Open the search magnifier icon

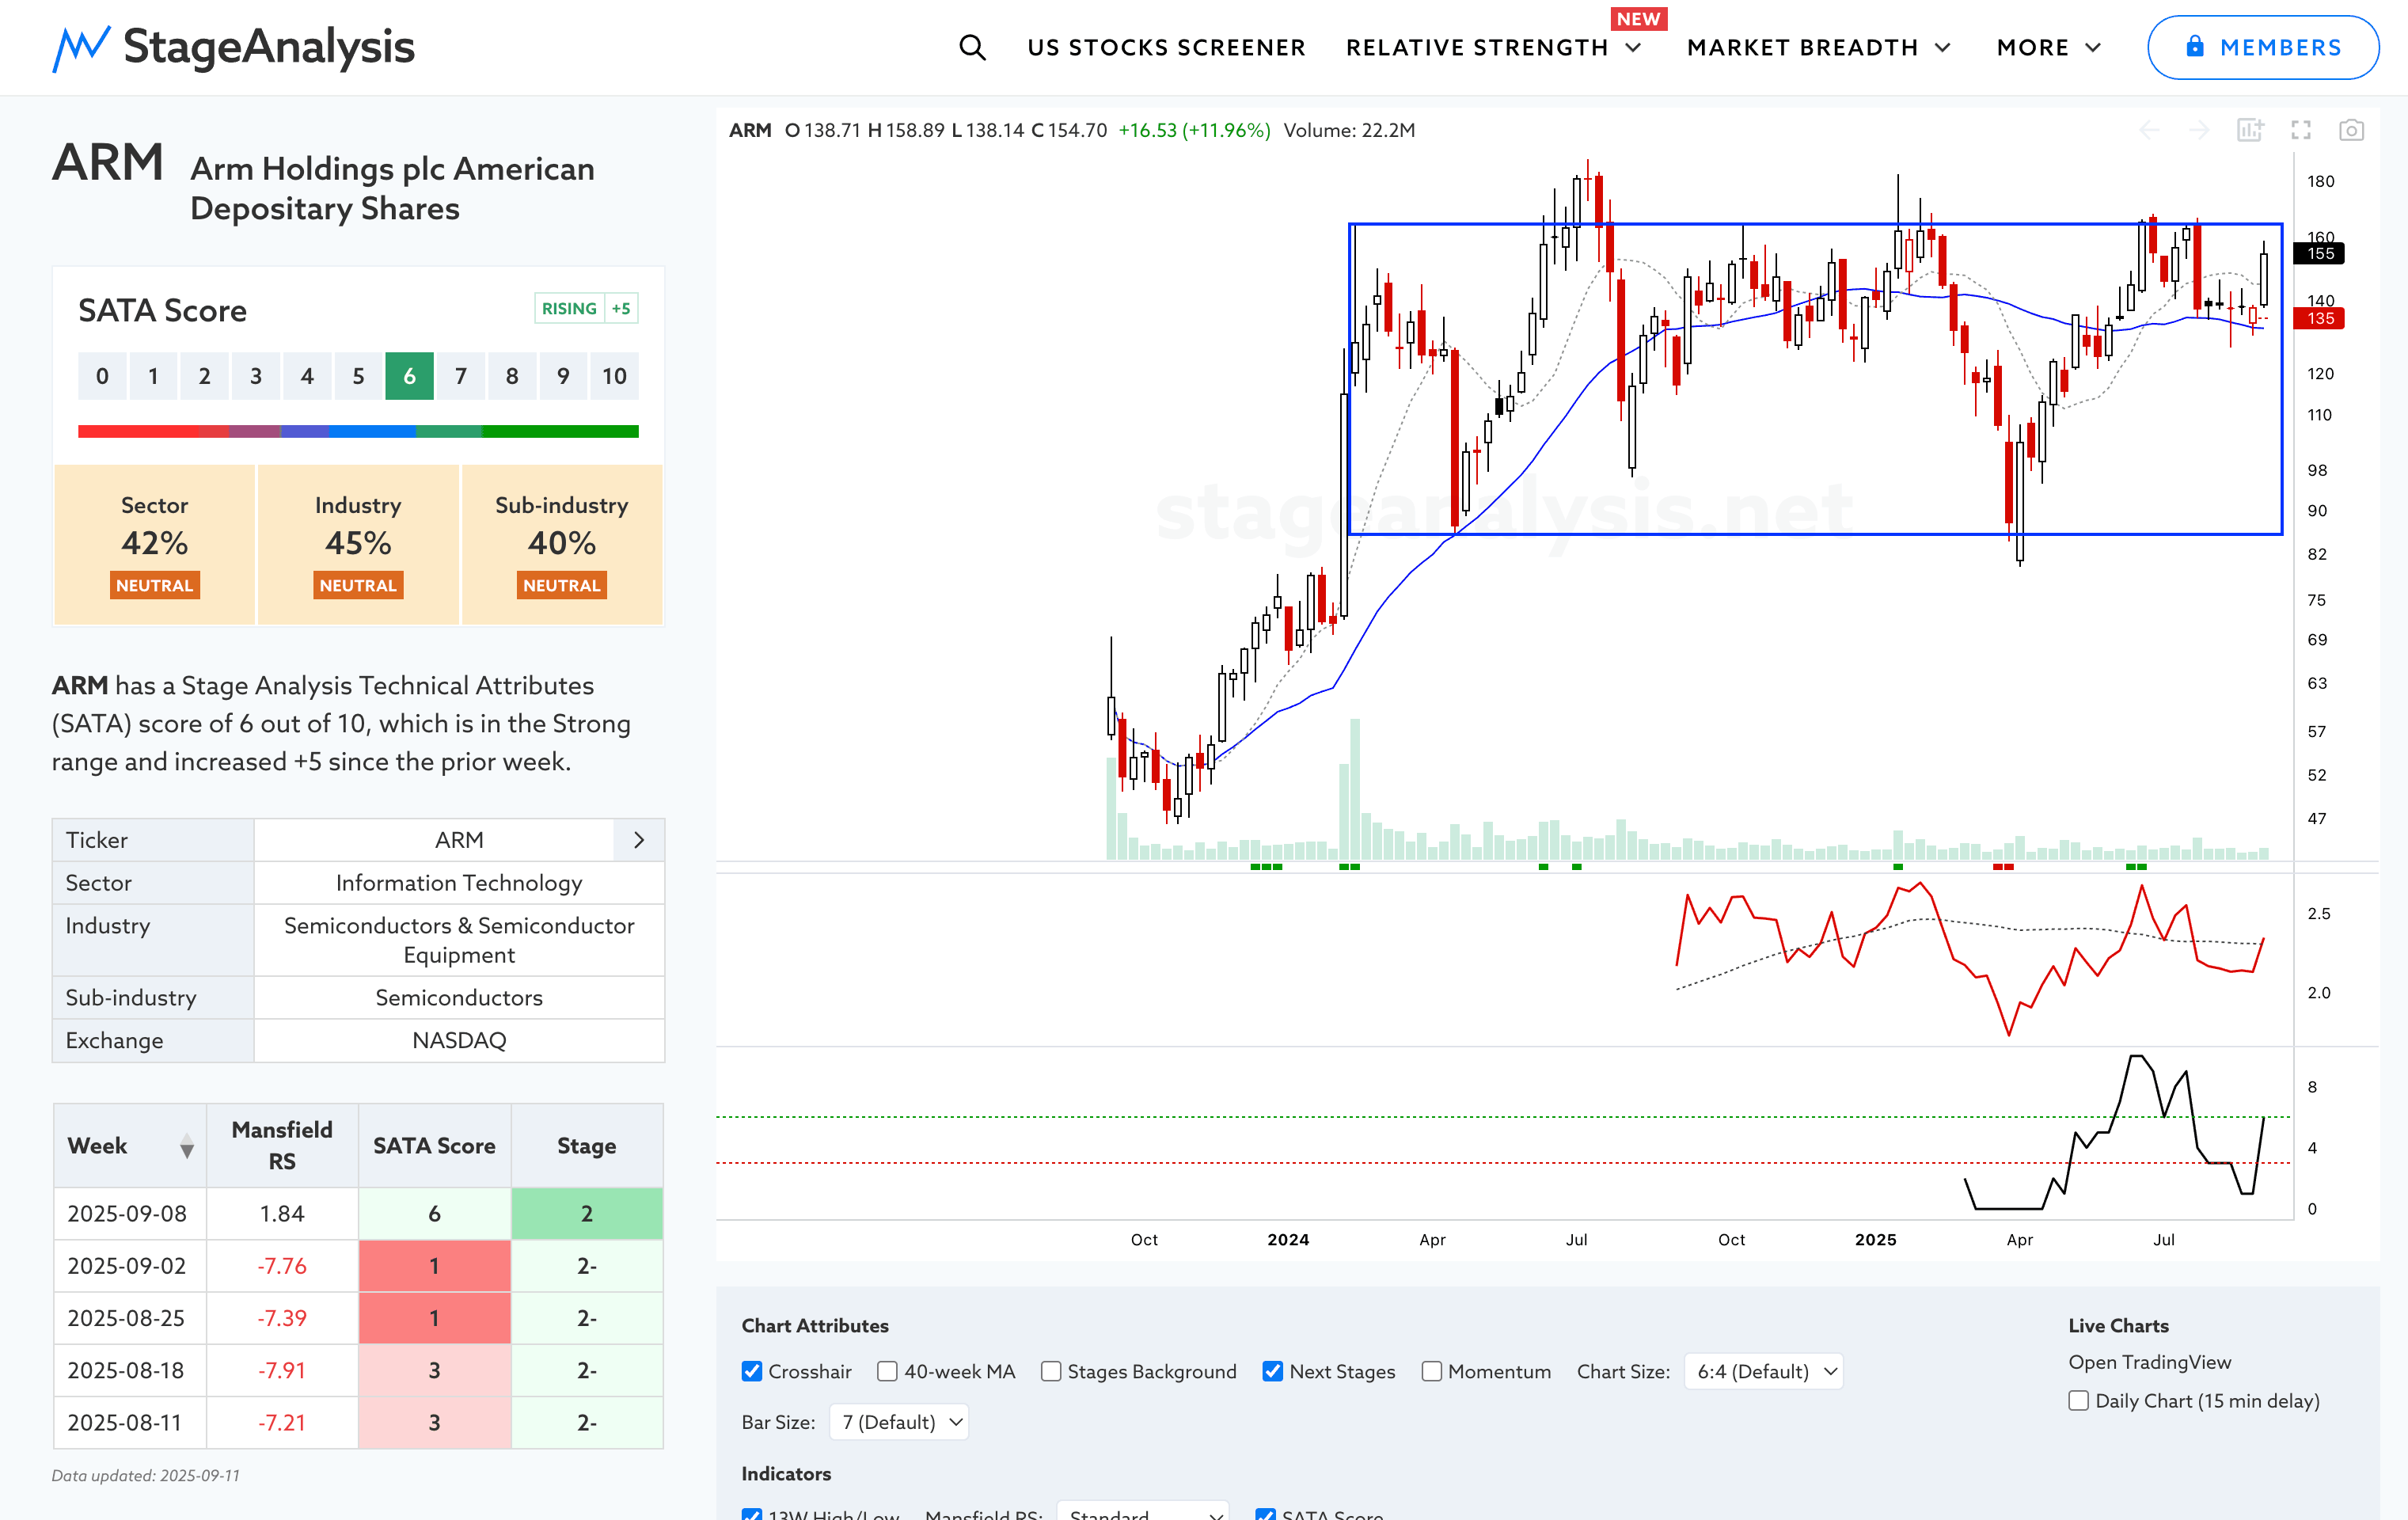[972, 47]
